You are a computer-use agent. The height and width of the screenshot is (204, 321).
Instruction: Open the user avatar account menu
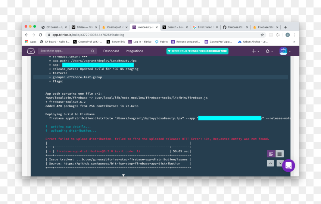click(285, 51)
